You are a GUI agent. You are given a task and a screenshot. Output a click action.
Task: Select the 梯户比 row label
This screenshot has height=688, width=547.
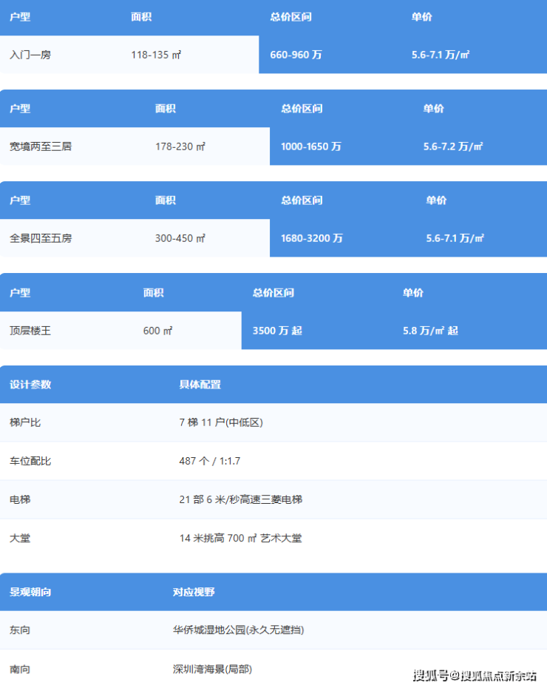pyautogui.click(x=25, y=422)
